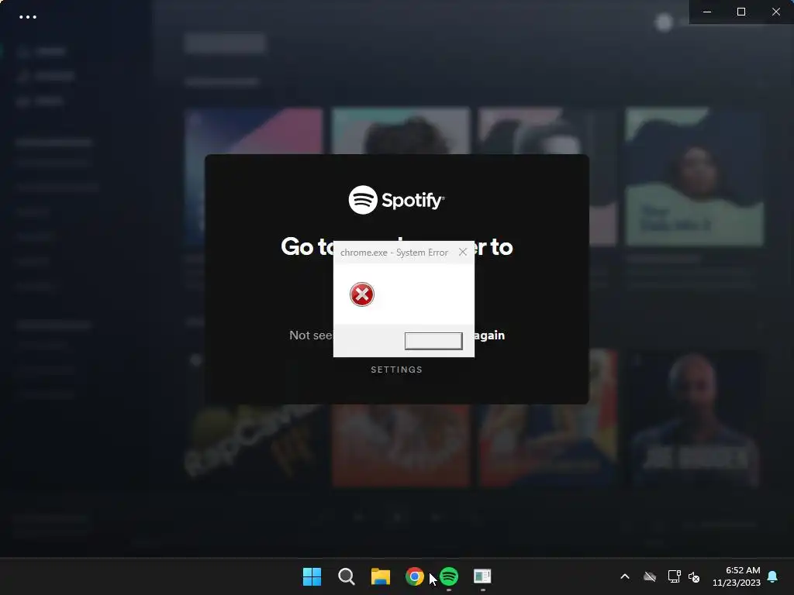Close the chrome.exe System Error dialog
Screen dimensions: 794x595
[462, 252]
